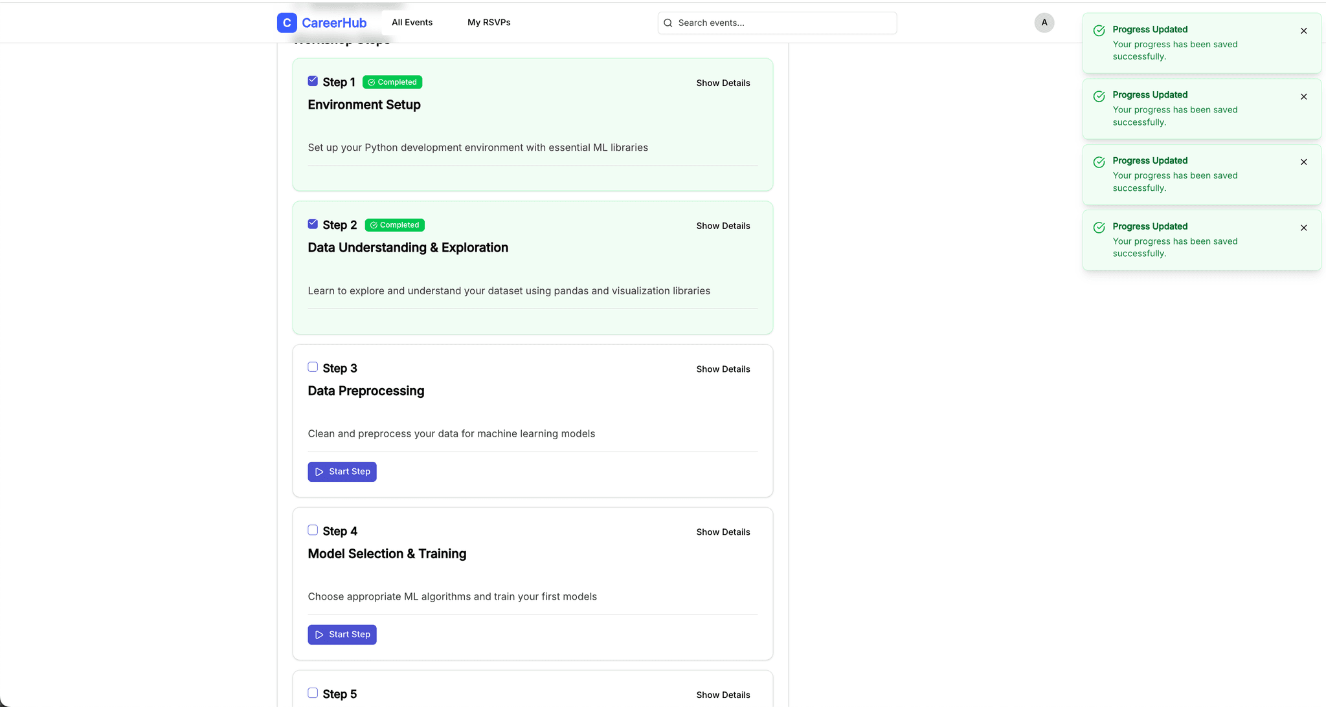Check the Step 3 completion checkbox
Screen dimensions: 1326x707
[x=313, y=366]
